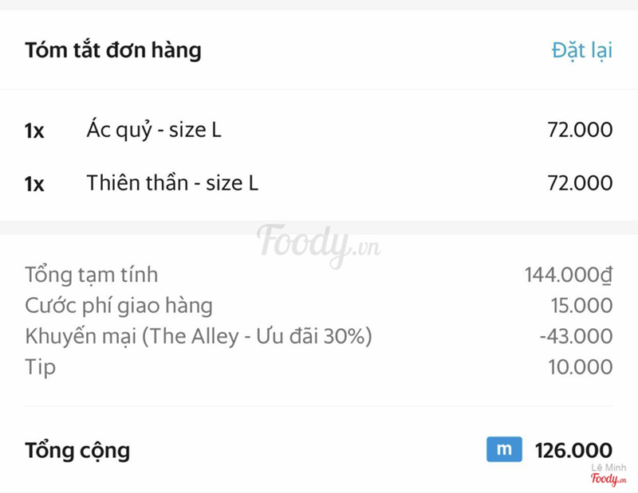
Task: Select the "Thiên thần - size L" item
Action: (x=172, y=183)
